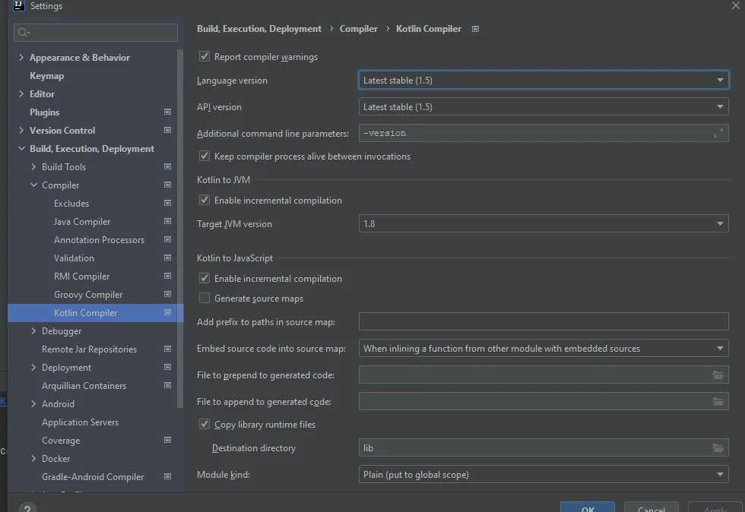Click the help question mark icon
This screenshot has width=745, height=512.
pos(27,507)
